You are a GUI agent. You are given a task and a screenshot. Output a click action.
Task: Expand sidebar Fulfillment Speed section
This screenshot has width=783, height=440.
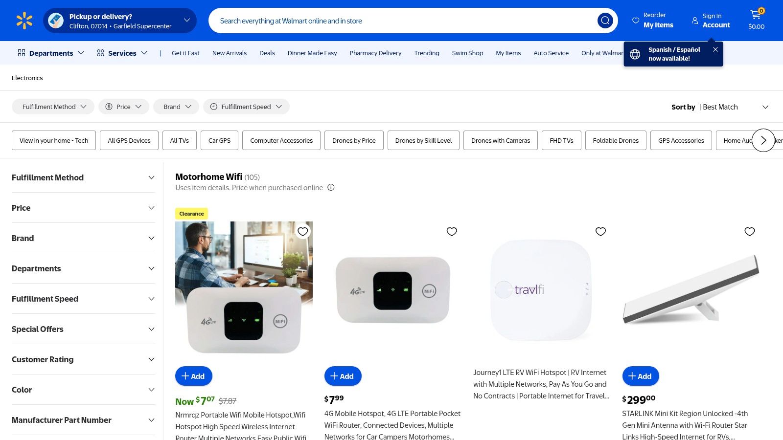pos(83,299)
